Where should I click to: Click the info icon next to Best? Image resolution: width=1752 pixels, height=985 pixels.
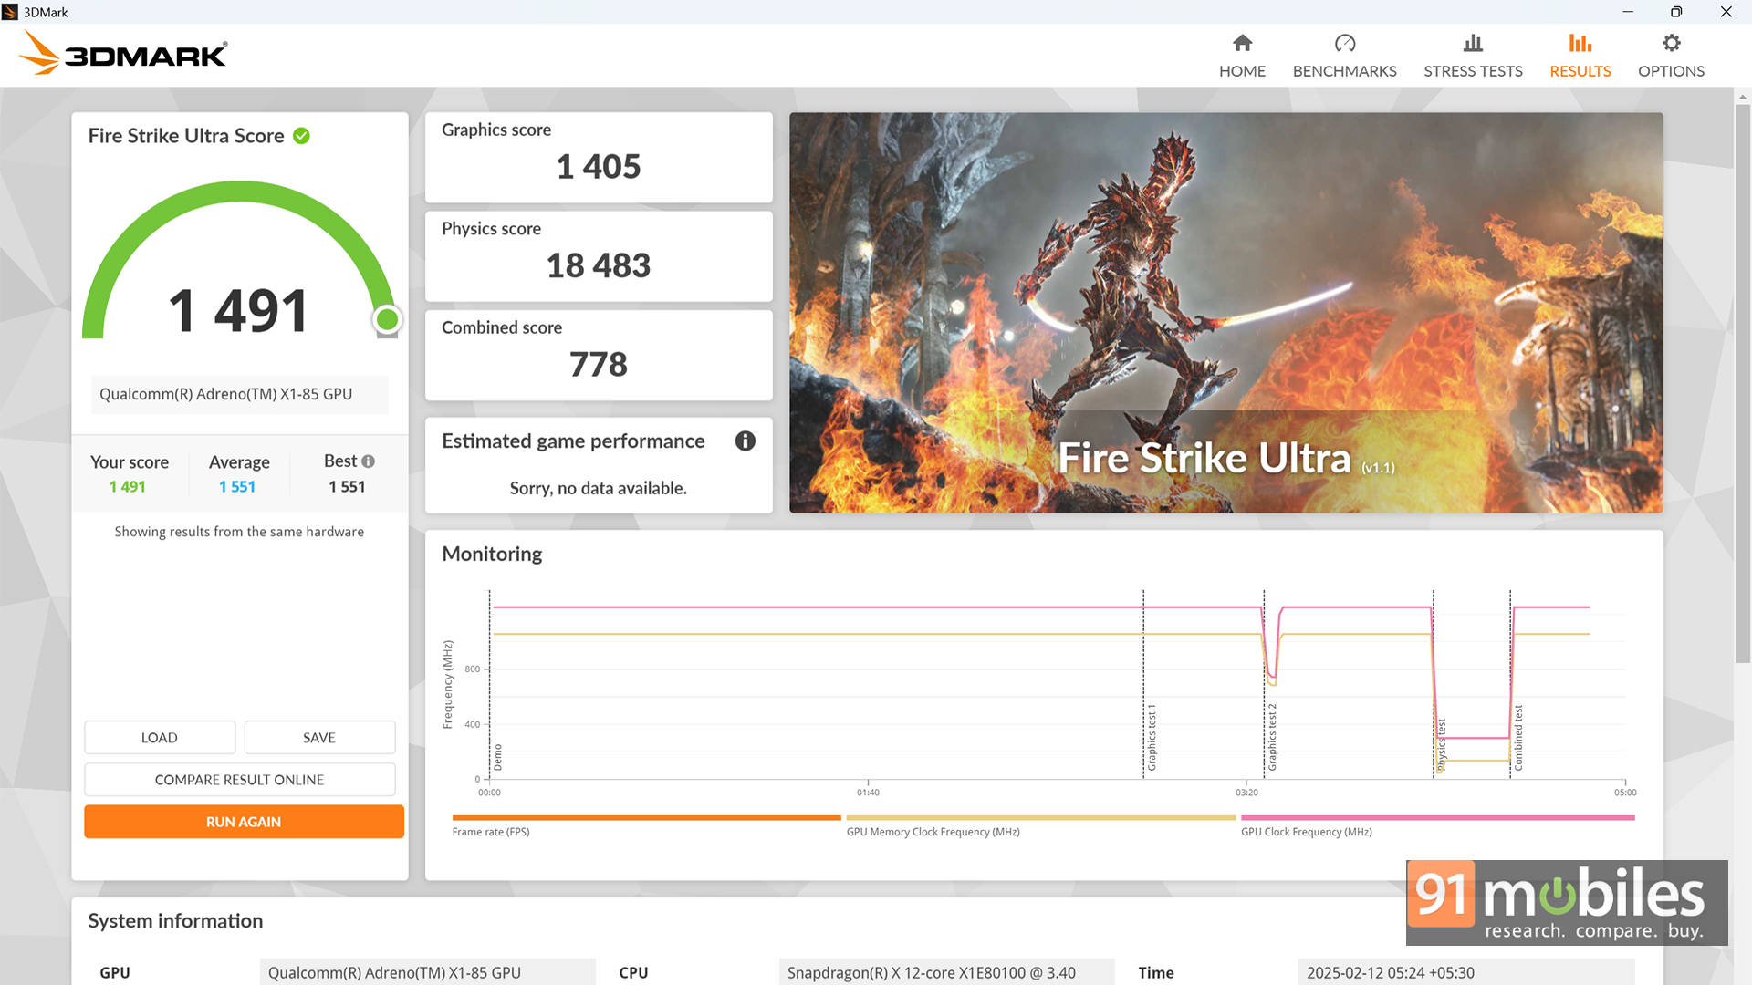369,461
